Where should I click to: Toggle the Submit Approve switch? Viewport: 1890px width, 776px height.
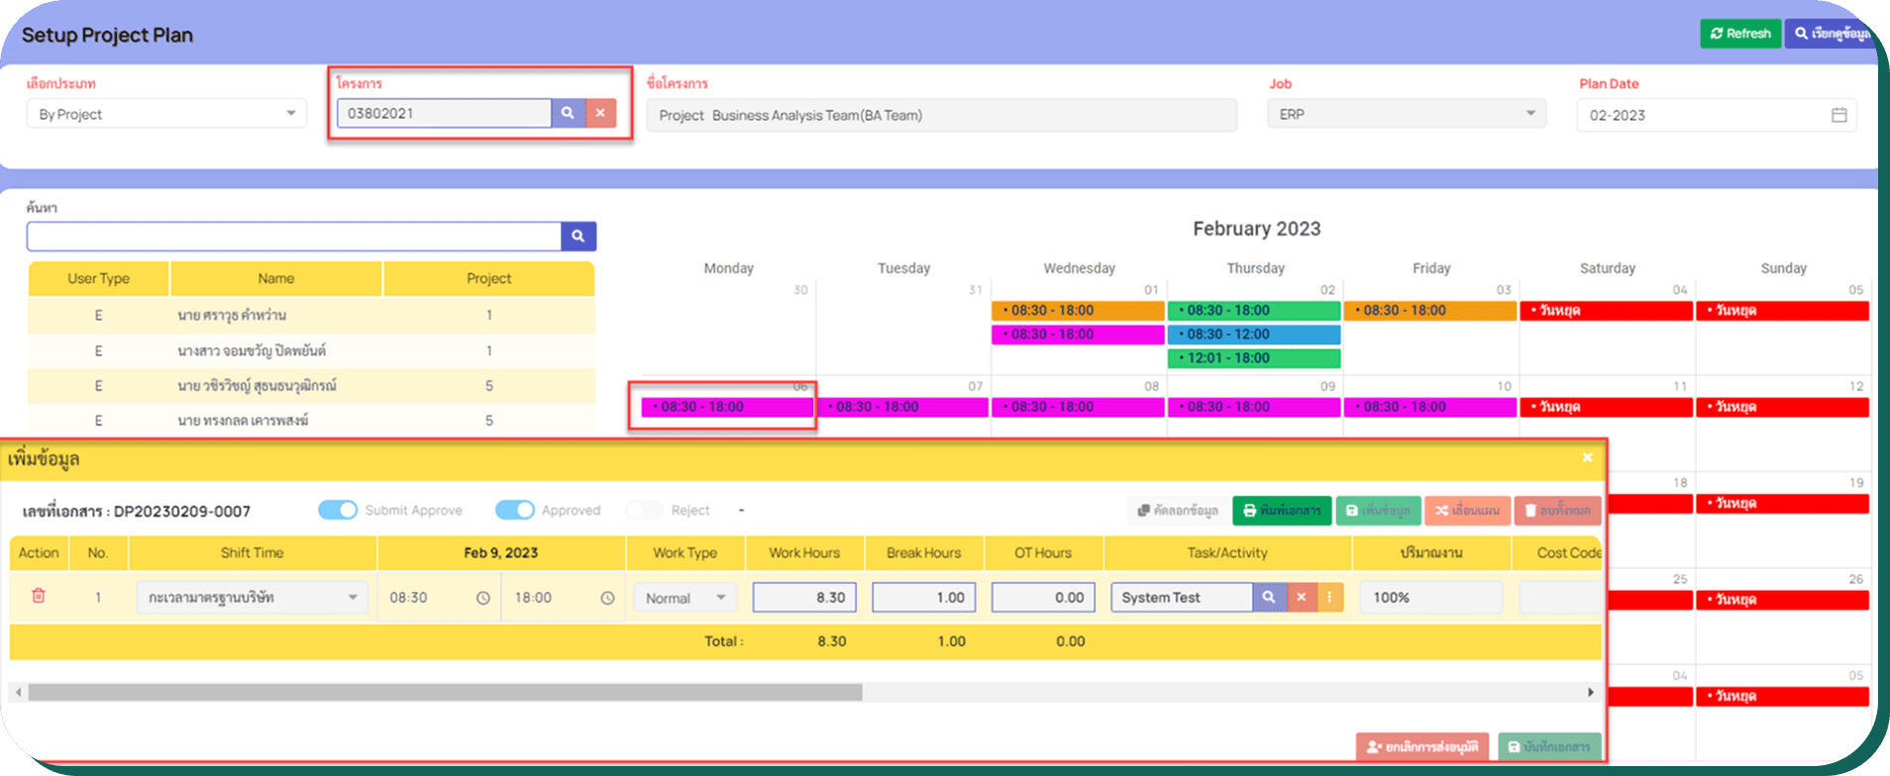(x=338, y=510)
